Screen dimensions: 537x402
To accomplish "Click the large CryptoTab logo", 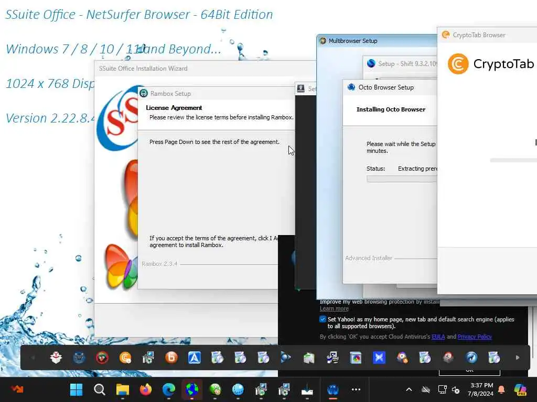I will coord(491,64).
